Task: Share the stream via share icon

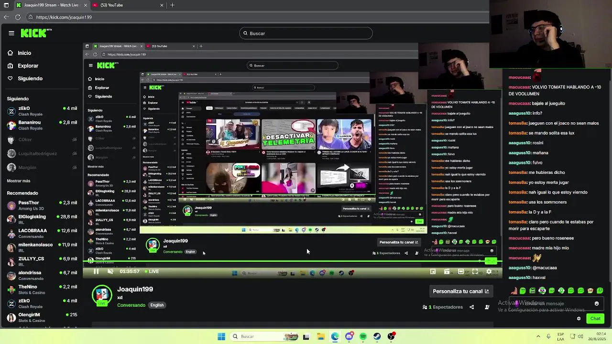Action: click(472, 307)
